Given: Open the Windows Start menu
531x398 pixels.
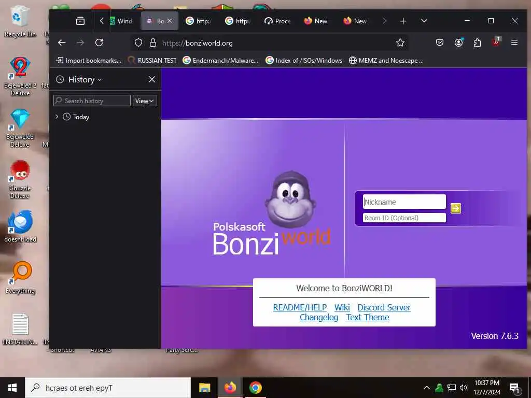Looking at the screenshot, I should click(12, 388).
